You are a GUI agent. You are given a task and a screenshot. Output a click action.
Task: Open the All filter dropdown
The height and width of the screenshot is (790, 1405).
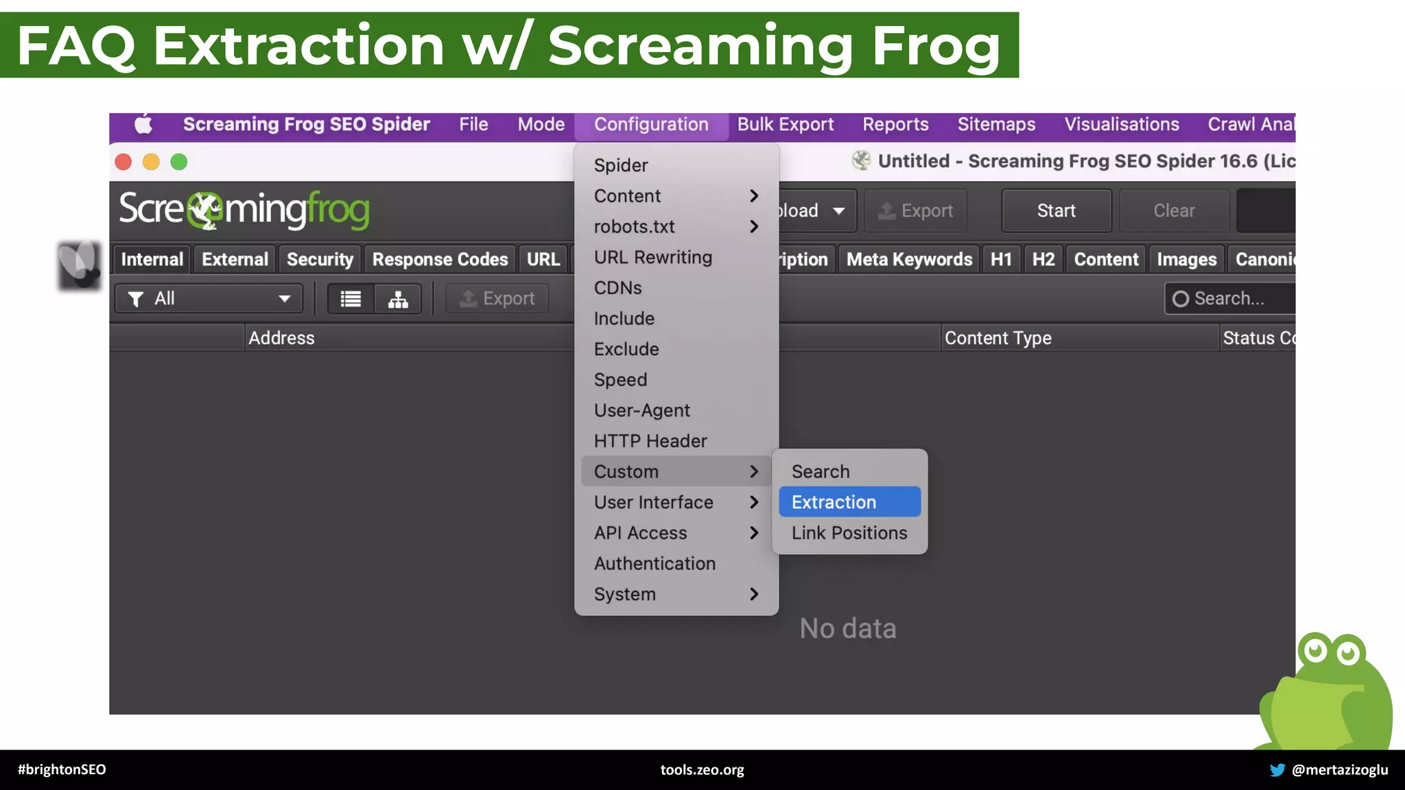tap(209, 298)
